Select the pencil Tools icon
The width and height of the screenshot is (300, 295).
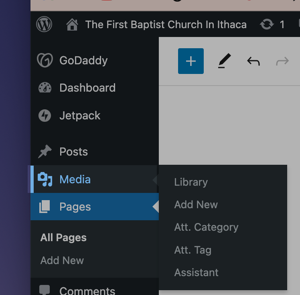coord(225,61)
